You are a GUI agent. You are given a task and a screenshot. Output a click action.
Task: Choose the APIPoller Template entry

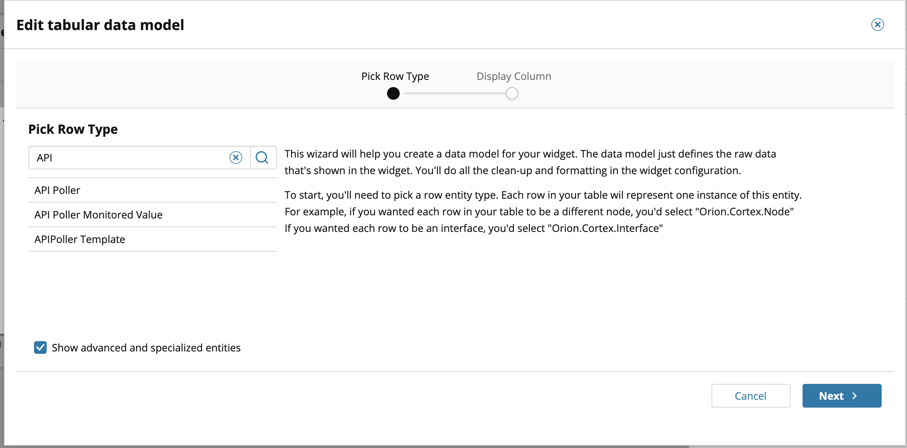[x=80, y=239]
